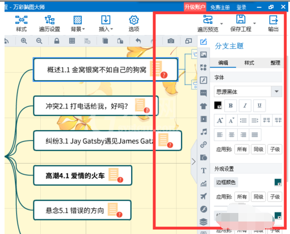Apply font to 子级 under 字体
Image resolution: width=290 pixels, height=234 pixels.
275,149
